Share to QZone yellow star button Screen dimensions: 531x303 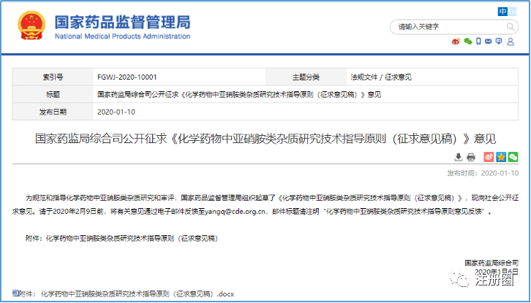502,156
